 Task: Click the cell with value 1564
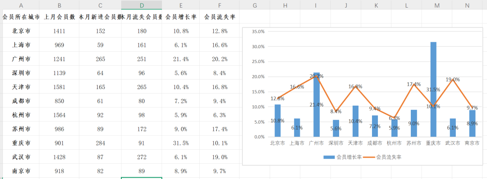(x=60, y=115)
